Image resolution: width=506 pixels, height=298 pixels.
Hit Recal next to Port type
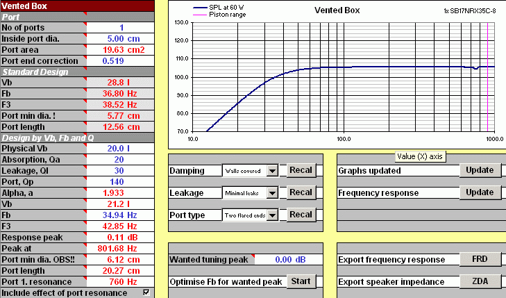(x=301, y=215)
